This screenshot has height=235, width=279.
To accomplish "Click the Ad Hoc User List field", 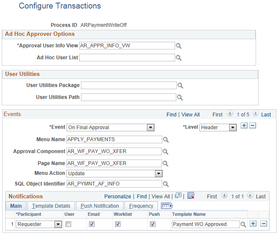I will pyautogui.click(x=127, y=58).
